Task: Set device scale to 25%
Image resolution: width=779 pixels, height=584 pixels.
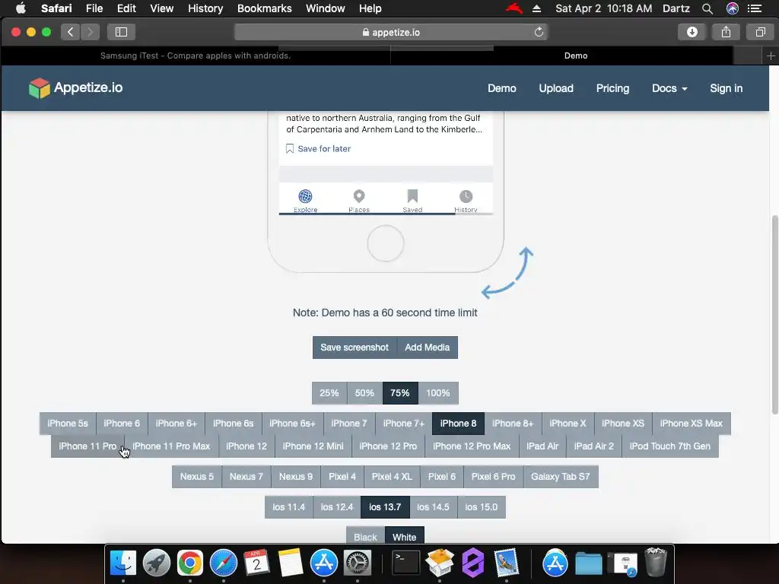Action: click(x=329, y=393)
